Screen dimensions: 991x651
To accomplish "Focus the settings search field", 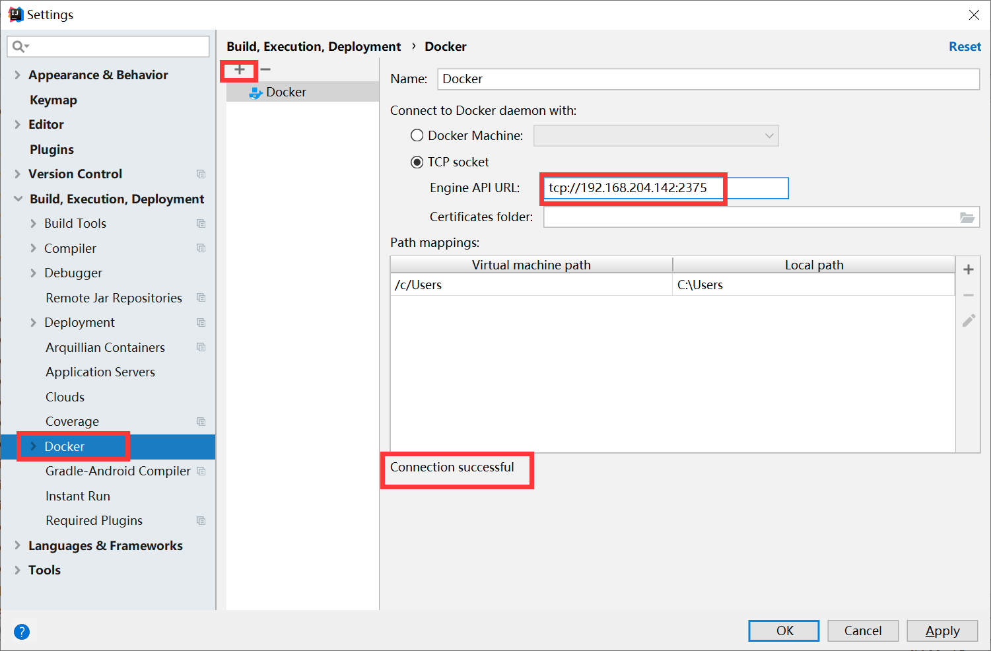I will [x=108, y=46].
